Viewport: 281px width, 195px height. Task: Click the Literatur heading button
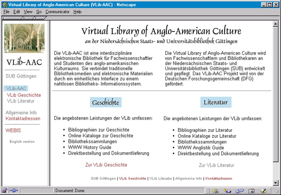(x=216, y=102)
